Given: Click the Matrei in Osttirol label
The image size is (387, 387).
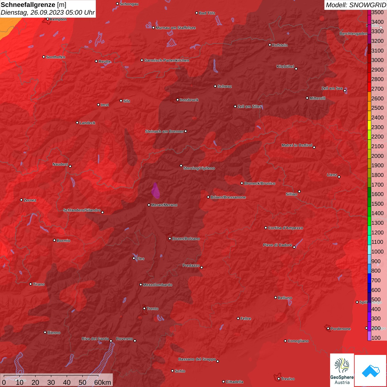Looking at the screenshot, I should point(297,145).
